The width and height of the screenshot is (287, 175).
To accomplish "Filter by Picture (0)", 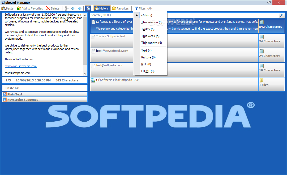I will pyautogui.click(x=150, y=57).
